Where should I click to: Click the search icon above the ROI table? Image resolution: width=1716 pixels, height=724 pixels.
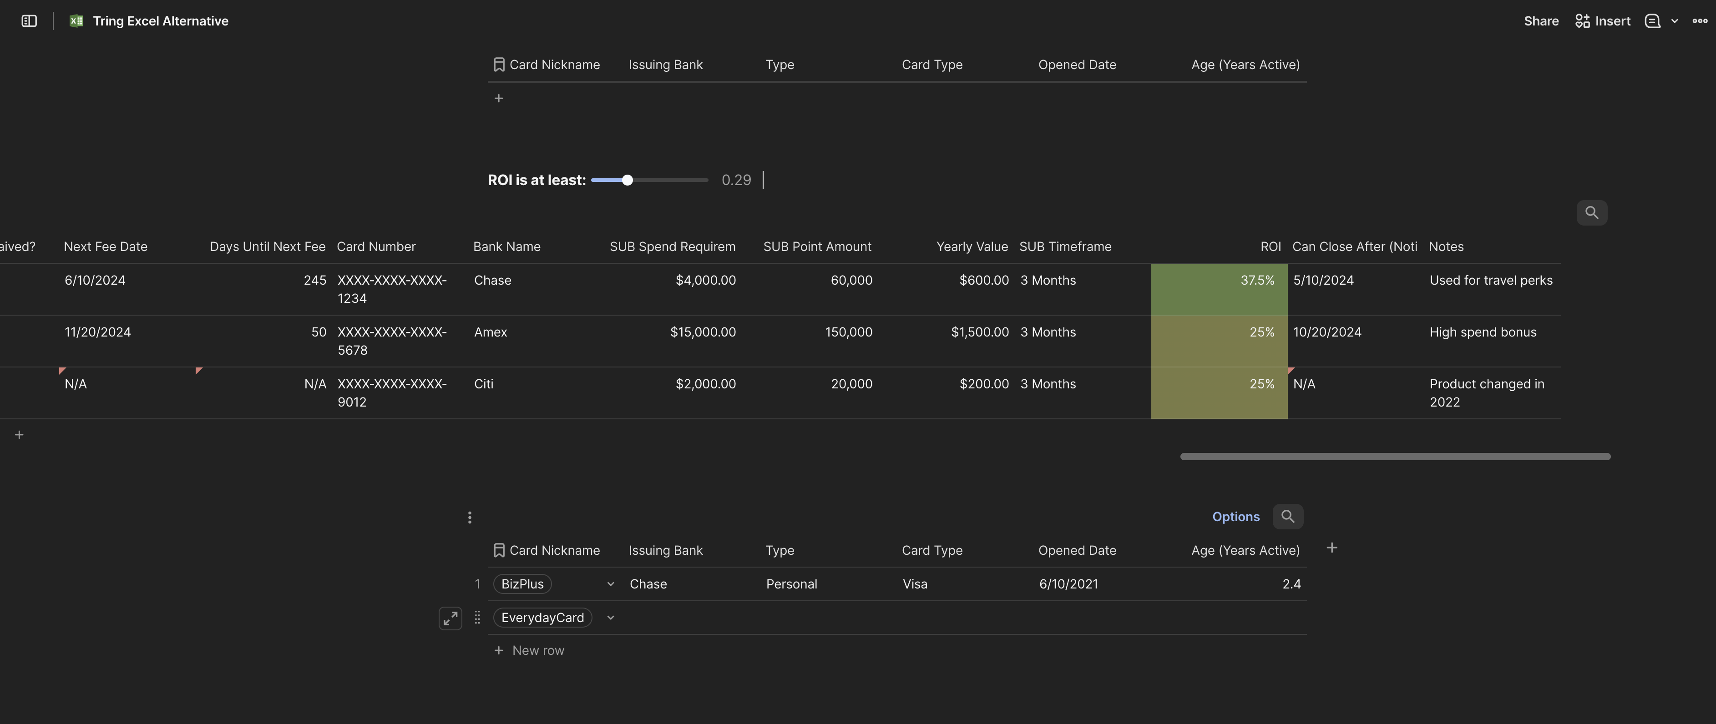click(1591, 213)
